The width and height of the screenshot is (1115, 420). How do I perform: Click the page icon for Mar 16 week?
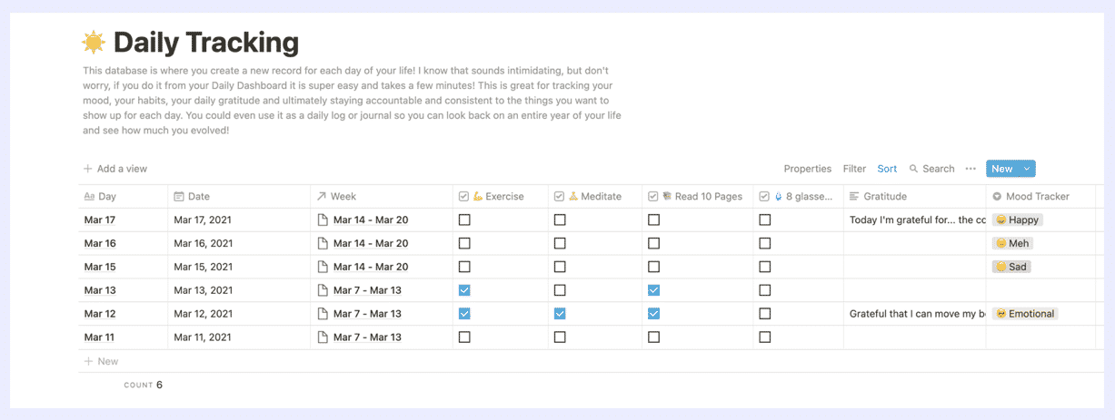[x=323, y=243]
